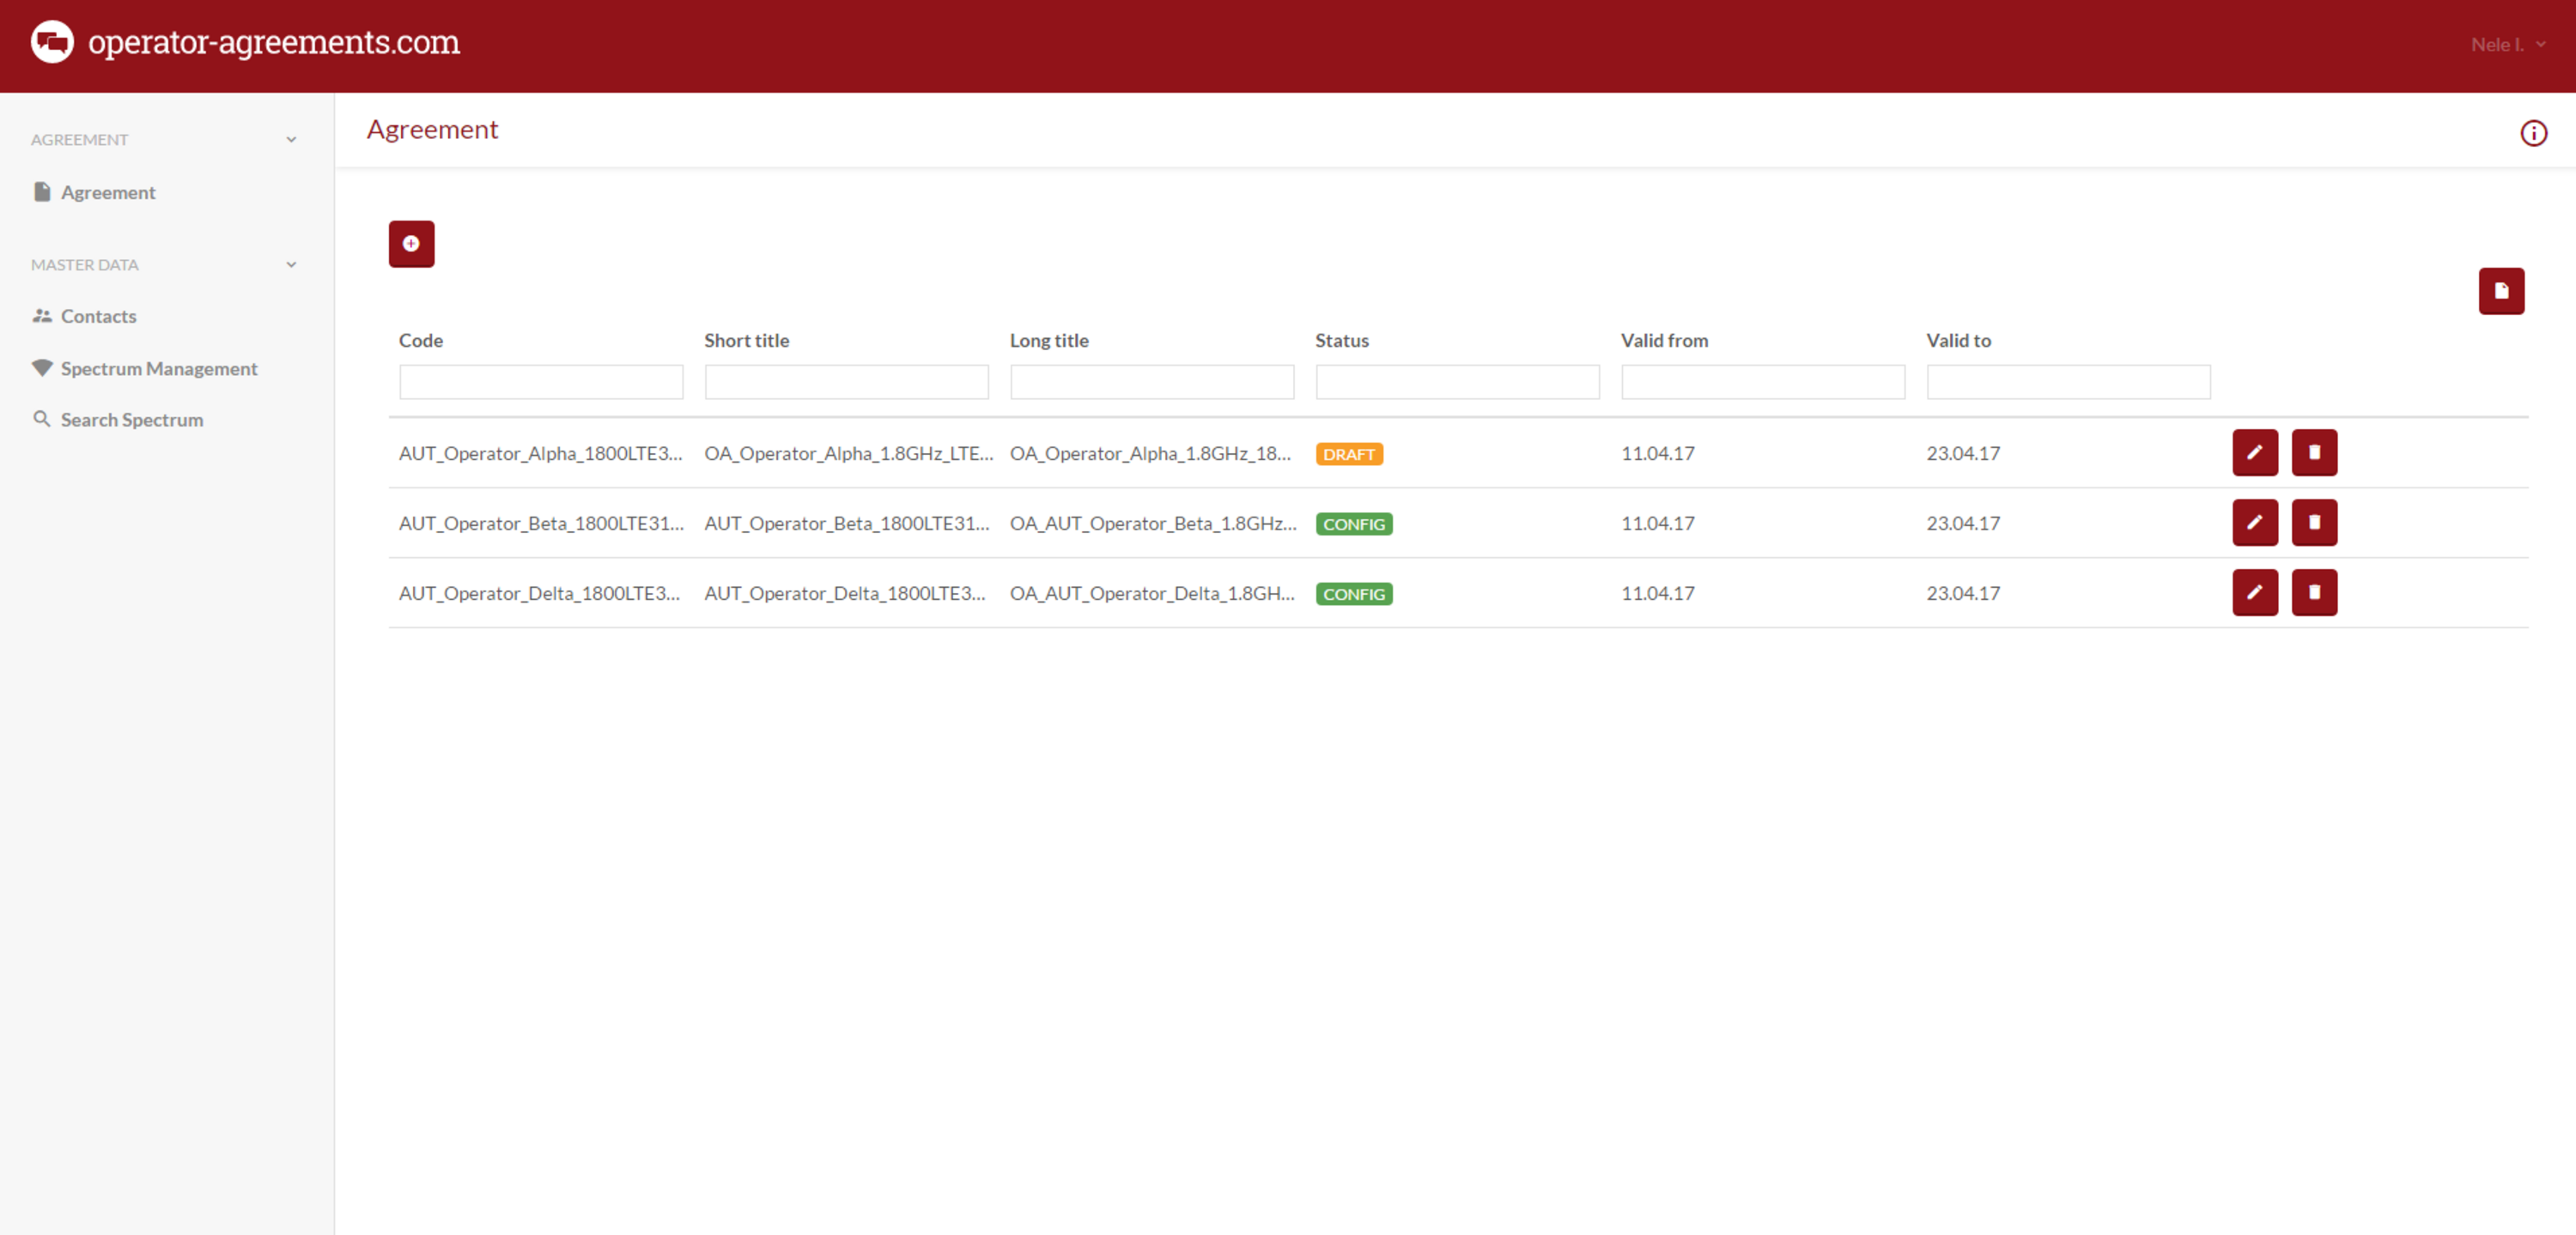Open Contacts in the sidebar
Screen dimensions: 2576x1235
tap(98, 316)
